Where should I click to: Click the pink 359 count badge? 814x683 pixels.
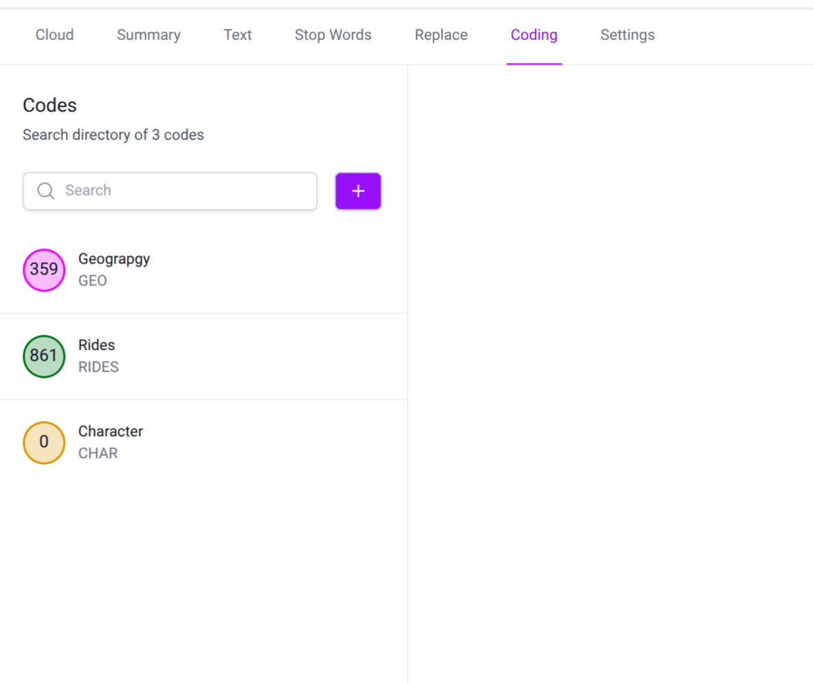click(x=44, y=270)
